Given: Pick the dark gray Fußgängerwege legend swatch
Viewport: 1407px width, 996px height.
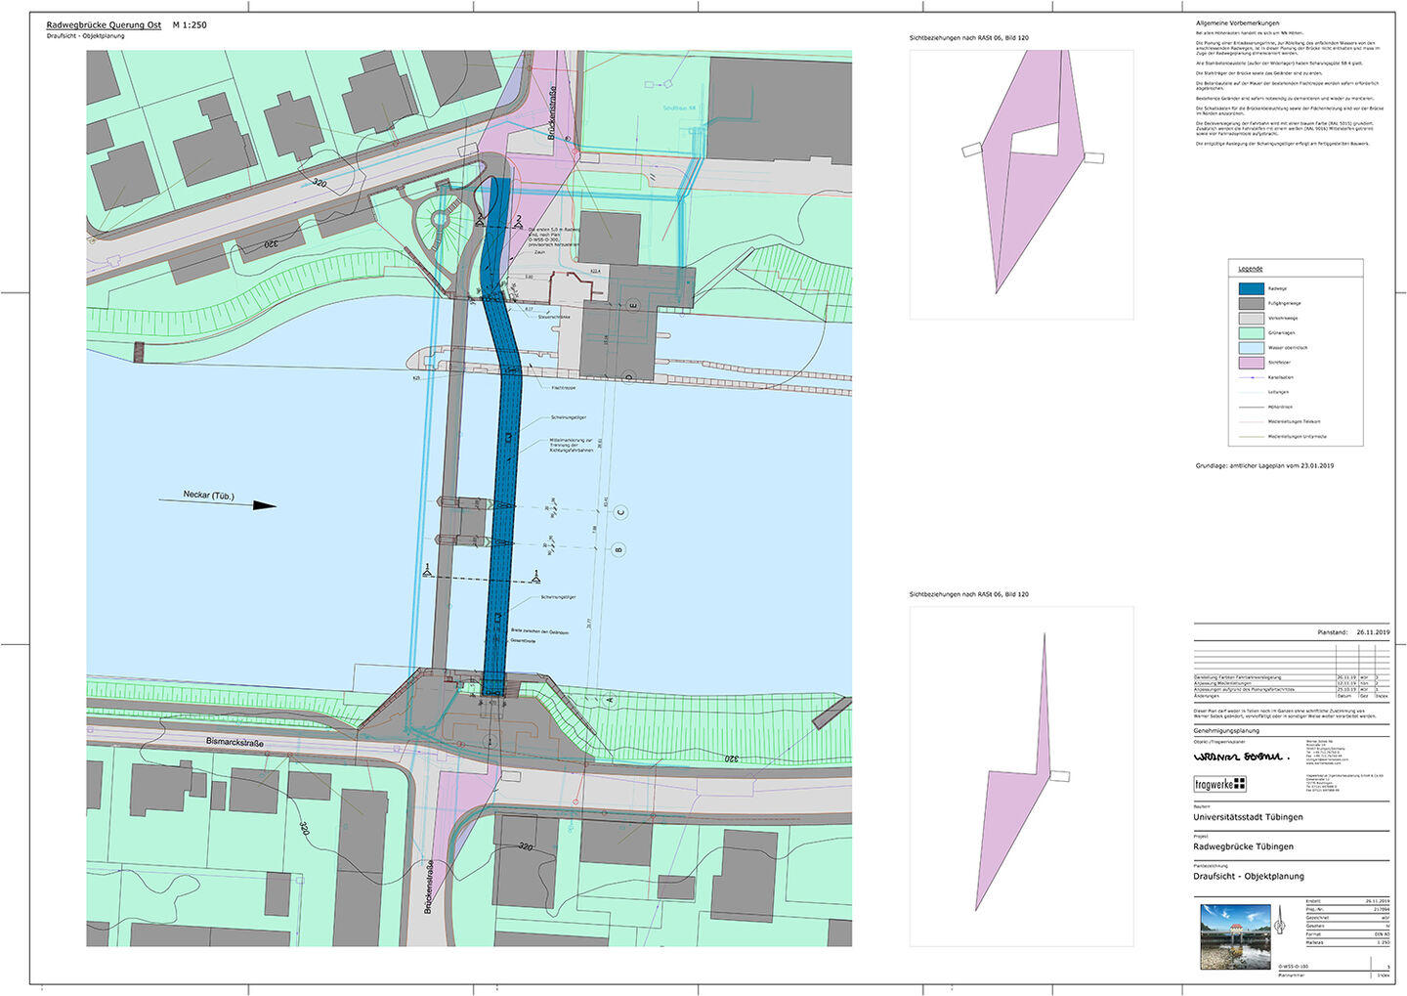Looking at the screenshot, I should (x=1251, y=303).
